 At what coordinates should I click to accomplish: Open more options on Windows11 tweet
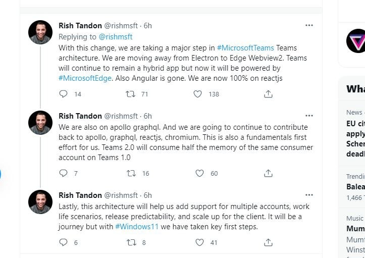coord(309,195)
